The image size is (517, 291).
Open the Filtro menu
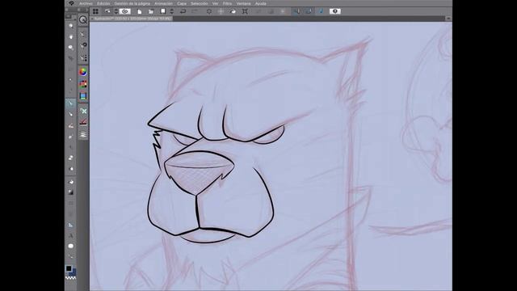coord(227,3)
